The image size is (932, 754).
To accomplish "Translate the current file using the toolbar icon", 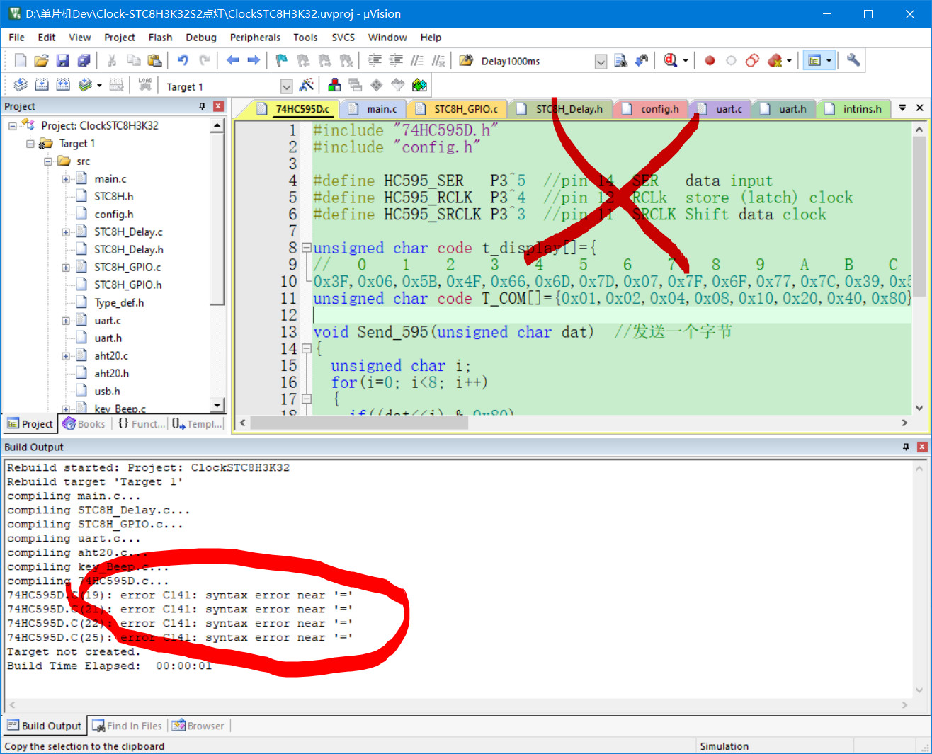I will 21,86.
